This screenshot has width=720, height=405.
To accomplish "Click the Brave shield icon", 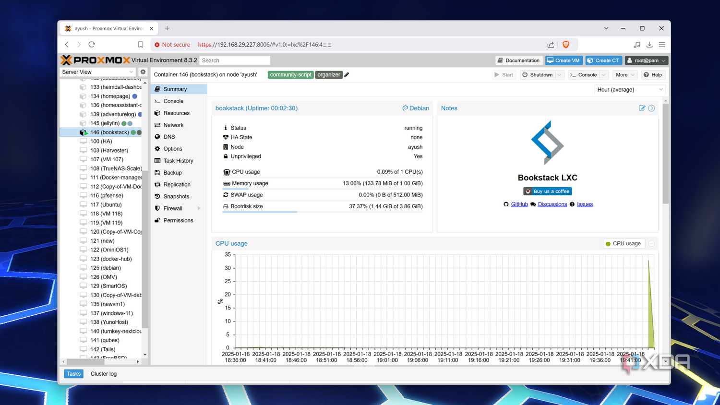I will (566, 45).
